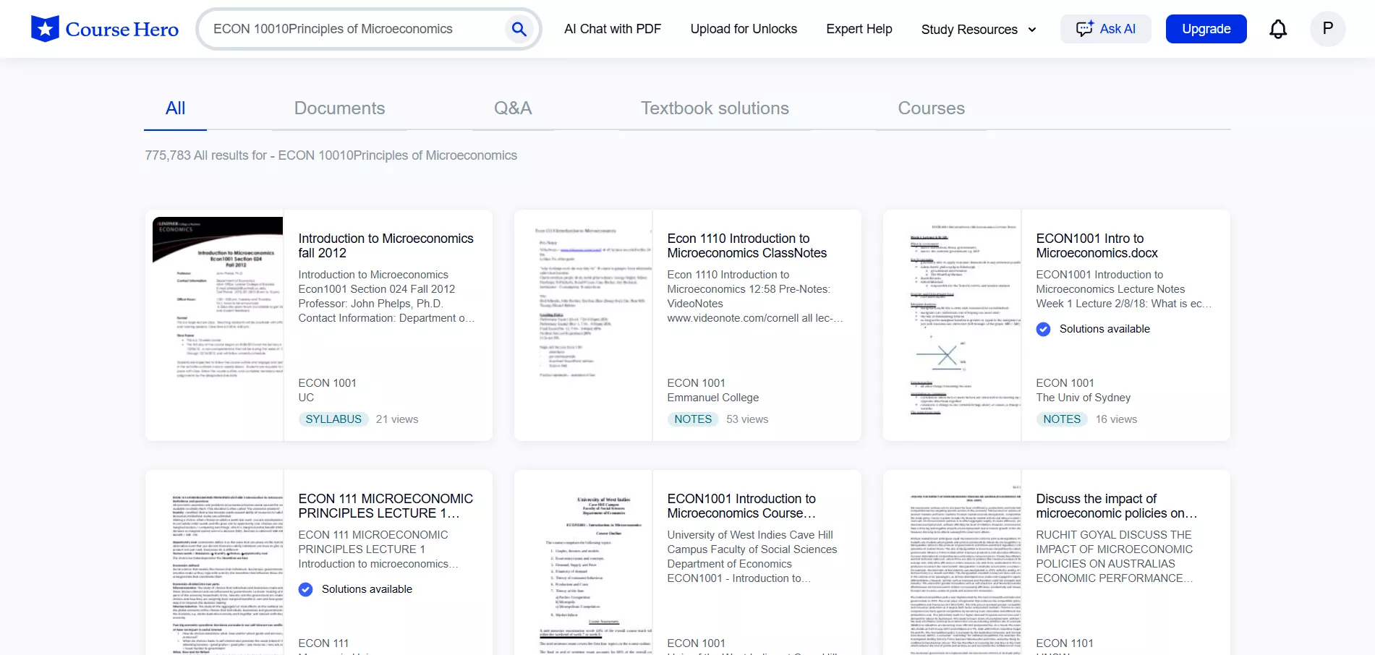Switch to the Textbook solutions tab
1375x655 pixels.
coord(715,108)
